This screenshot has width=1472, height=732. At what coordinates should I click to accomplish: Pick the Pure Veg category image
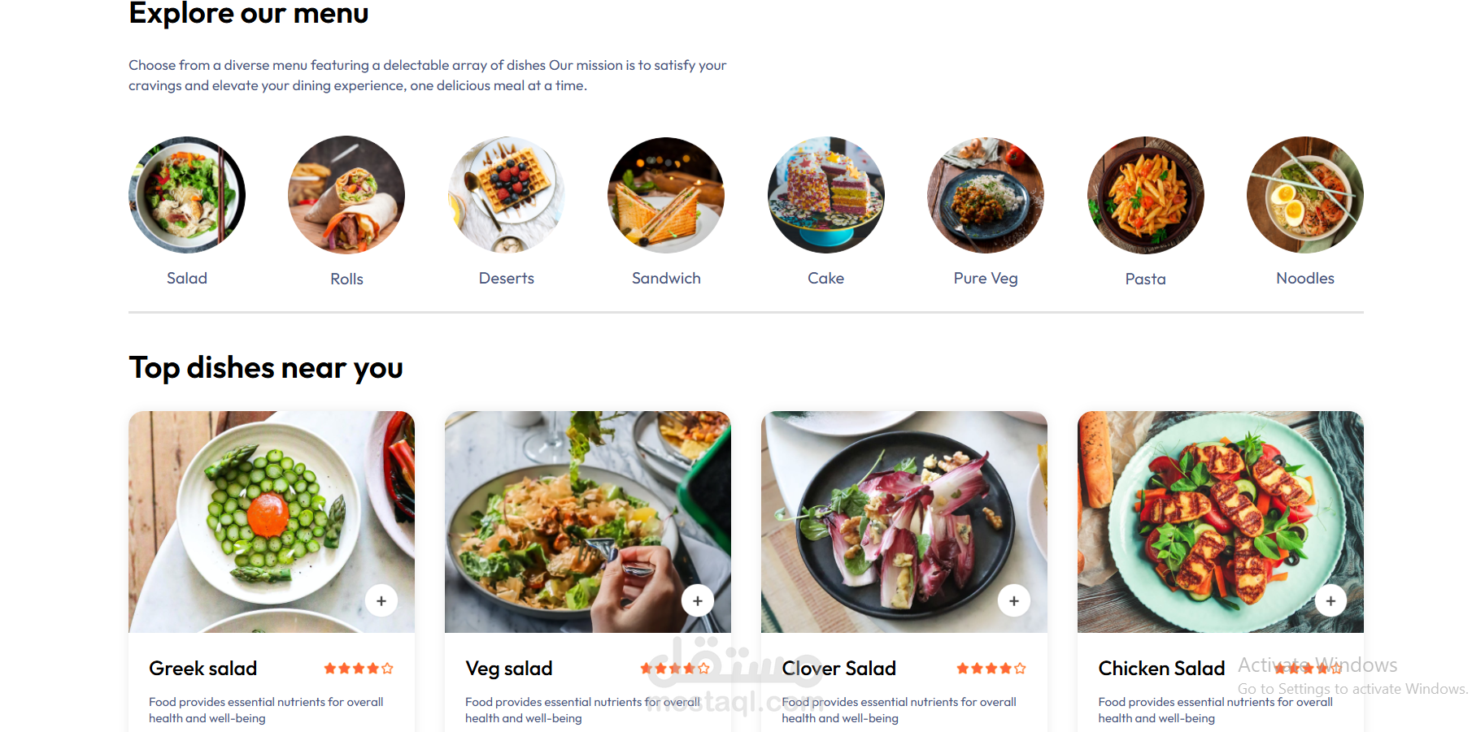tap(986, 195)
